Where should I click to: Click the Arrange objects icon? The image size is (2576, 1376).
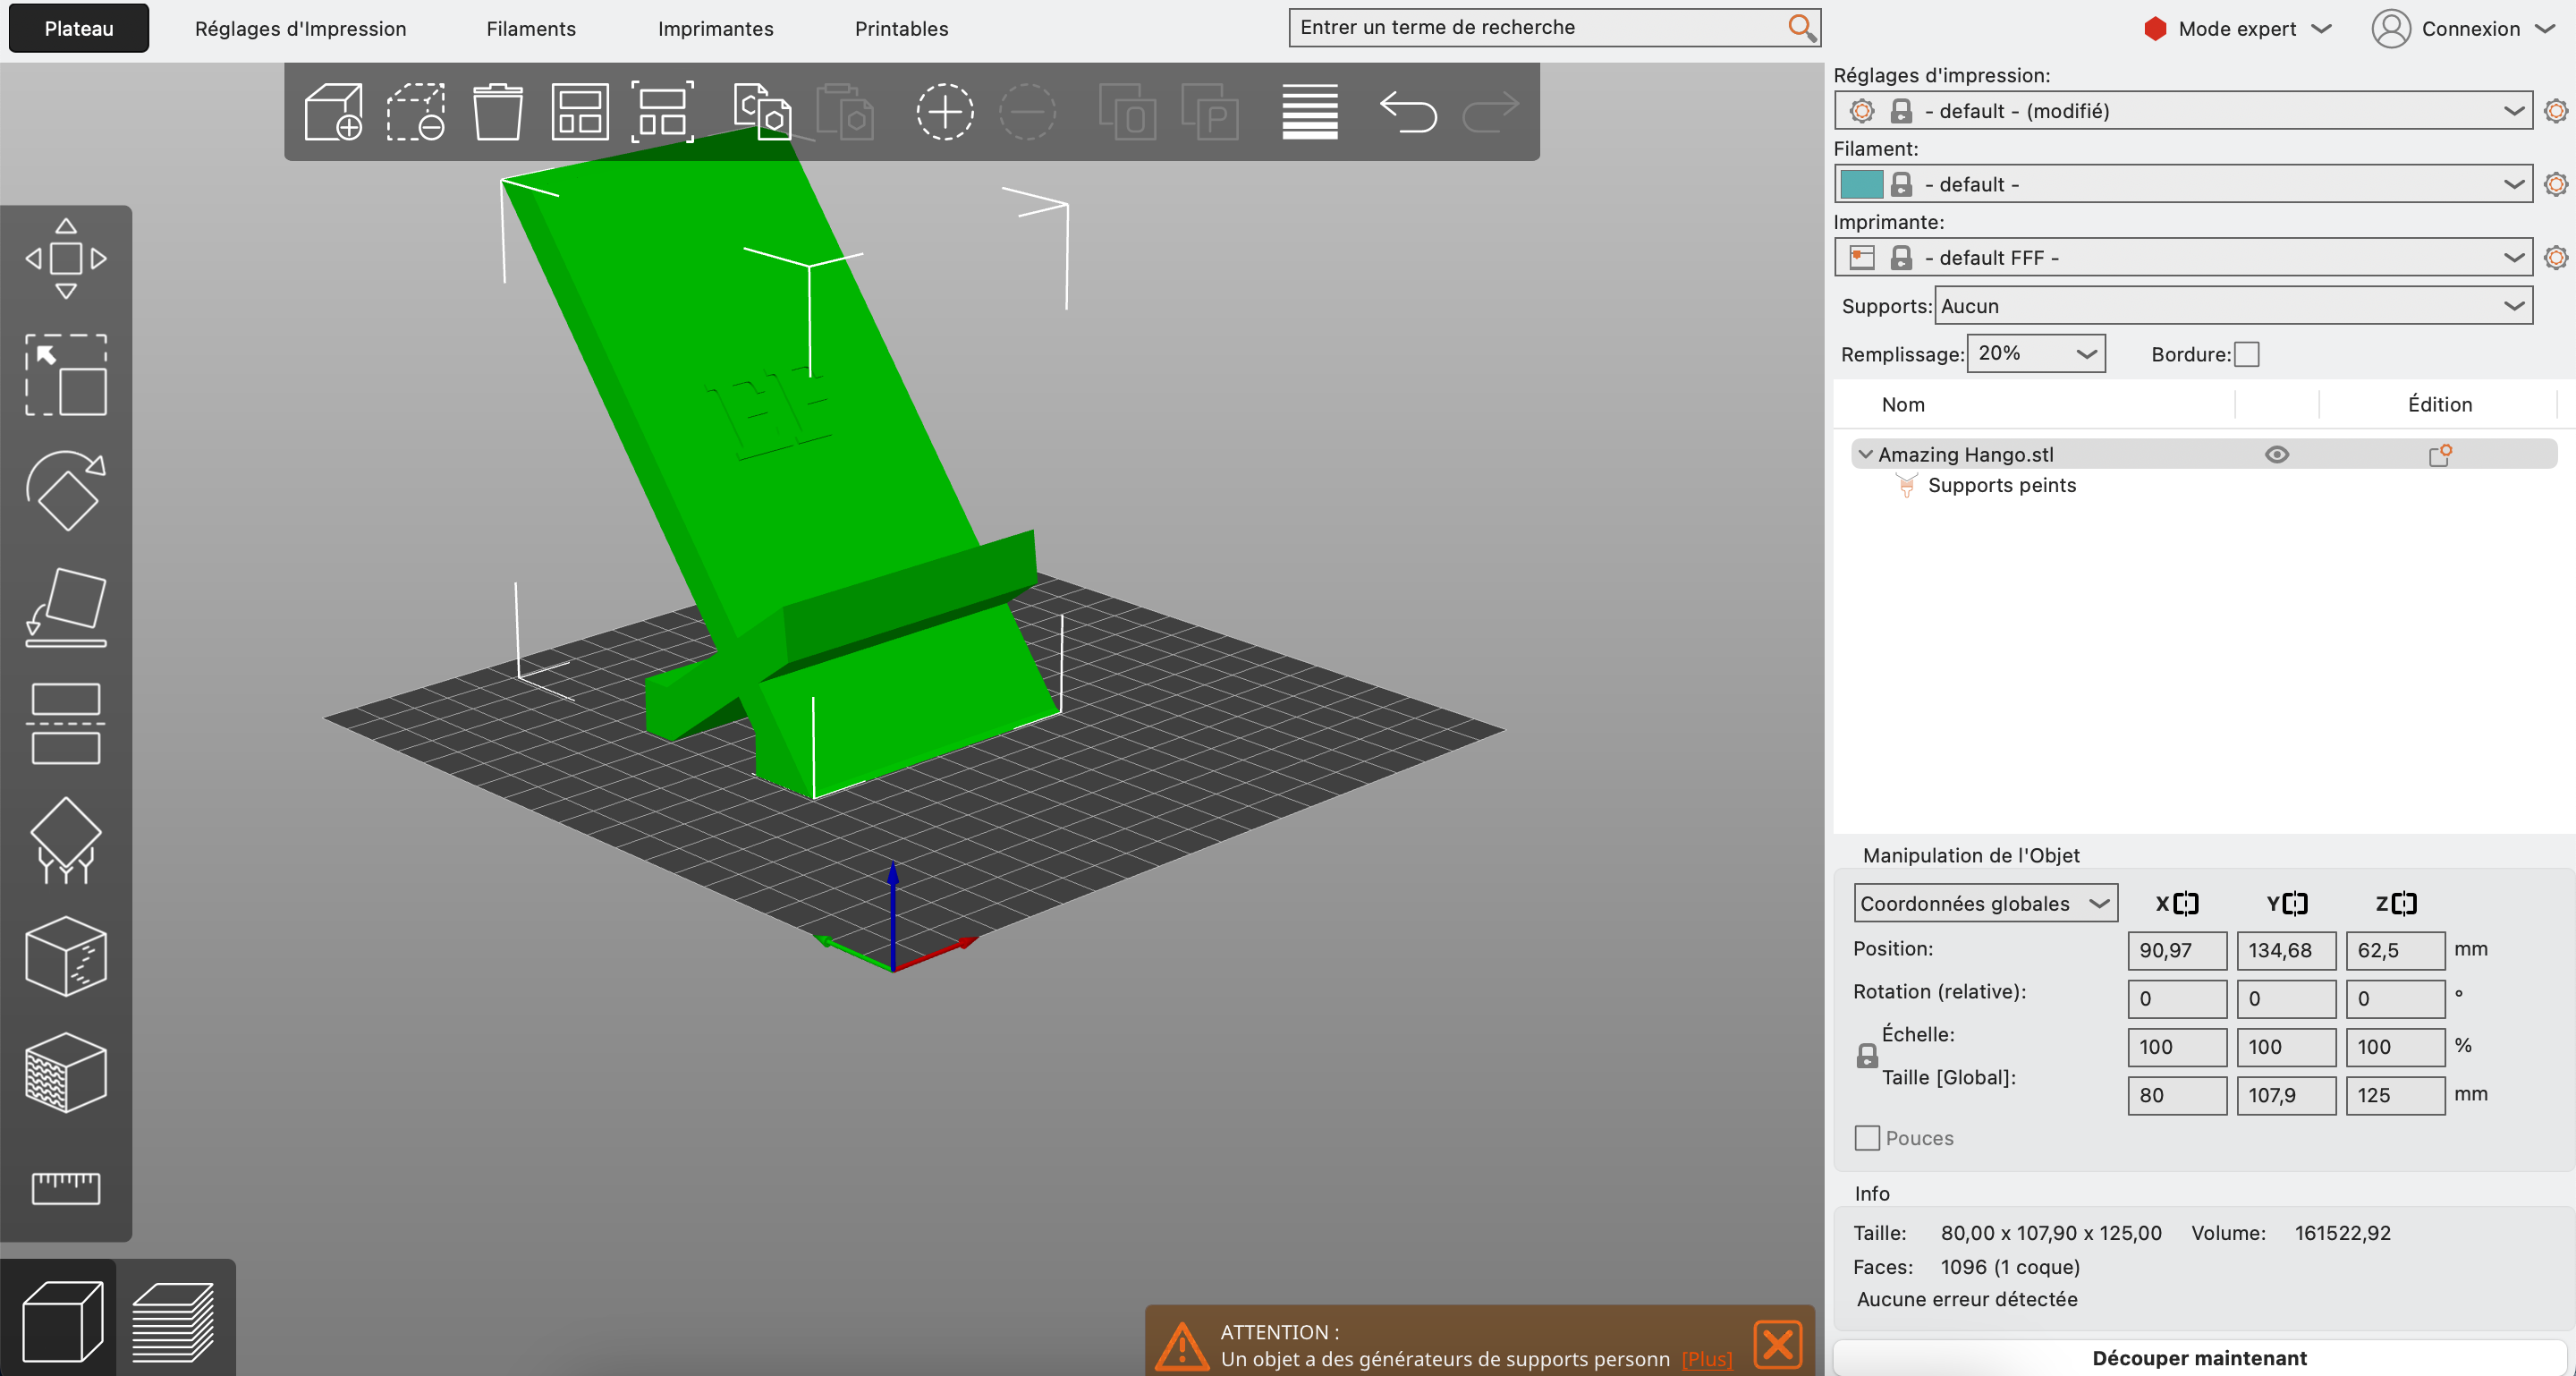pyautogui.click(x=580, y=111)
